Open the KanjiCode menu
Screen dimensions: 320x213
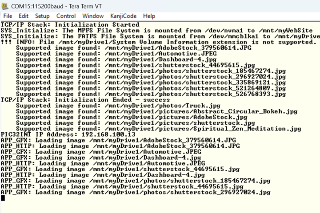[x=123, y=16]
